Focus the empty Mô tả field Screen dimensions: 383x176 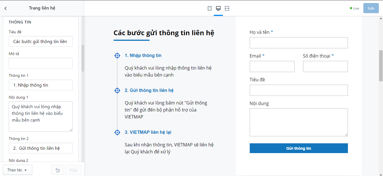tap(41, 63)
